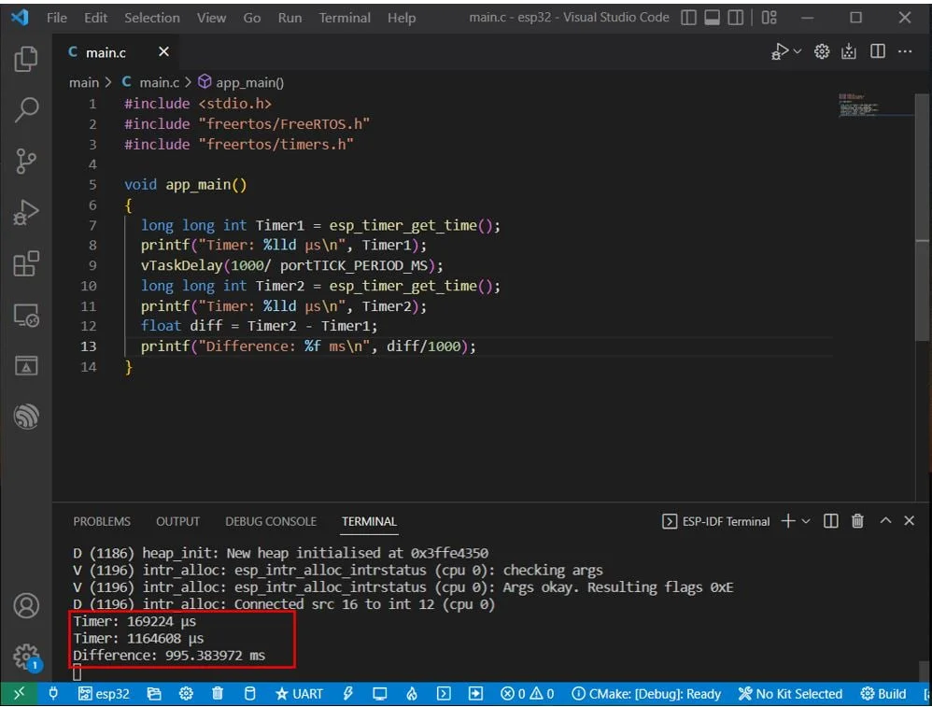932x707 pixels.
Task: Open the Search view icon
Action: point(26,109)
